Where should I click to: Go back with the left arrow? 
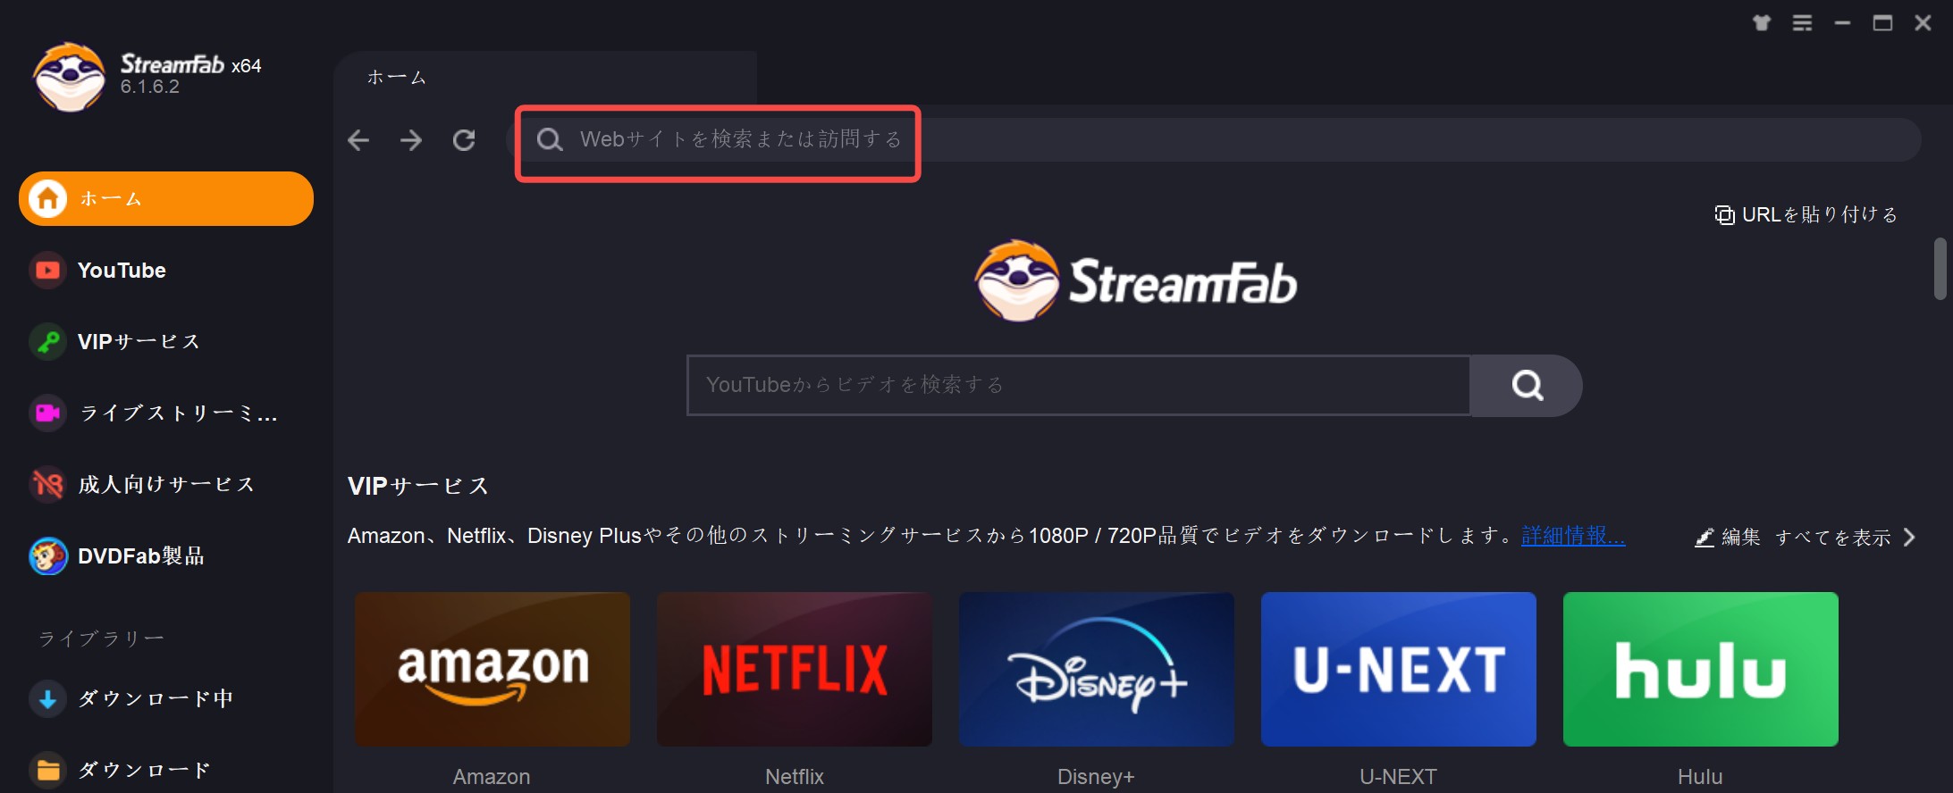click(x=358, y=139)
